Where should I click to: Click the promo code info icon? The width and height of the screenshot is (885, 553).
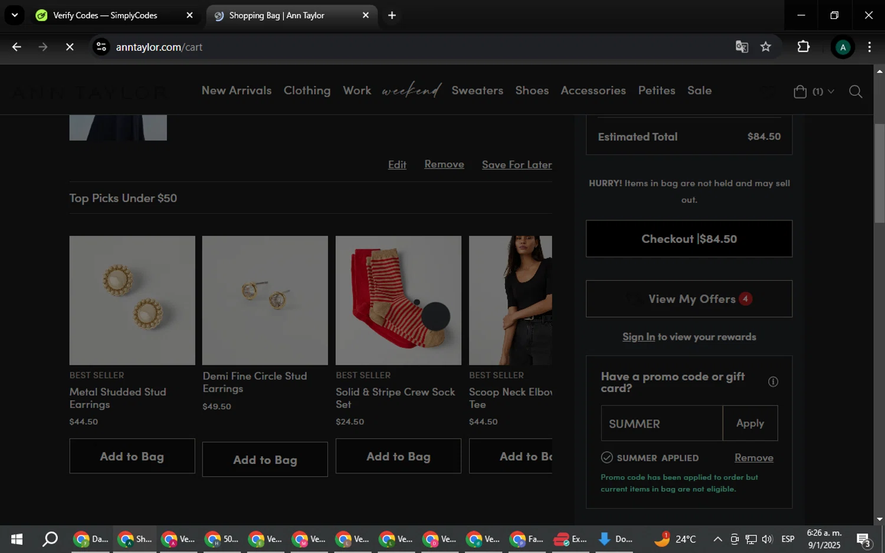tap(773, 382)
